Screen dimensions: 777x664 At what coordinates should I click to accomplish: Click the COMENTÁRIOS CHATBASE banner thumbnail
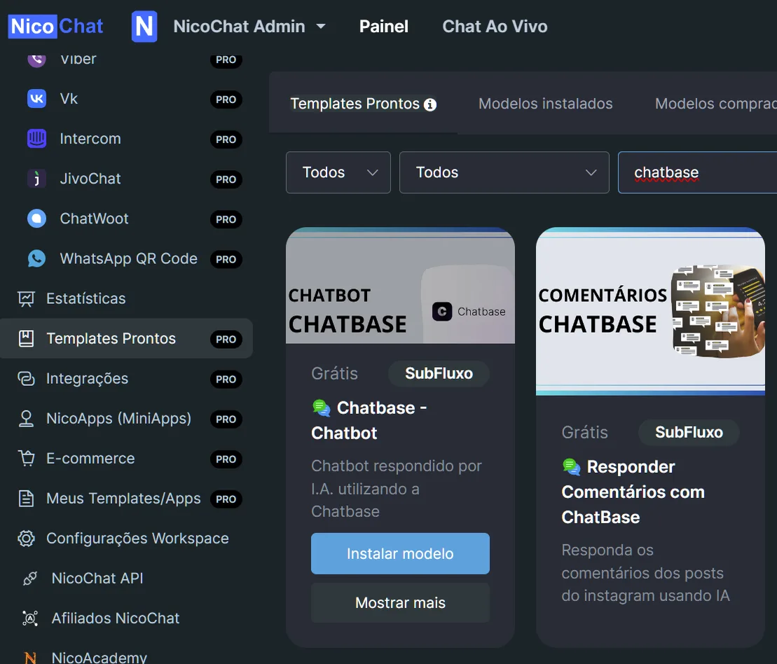tap(651, 312)
